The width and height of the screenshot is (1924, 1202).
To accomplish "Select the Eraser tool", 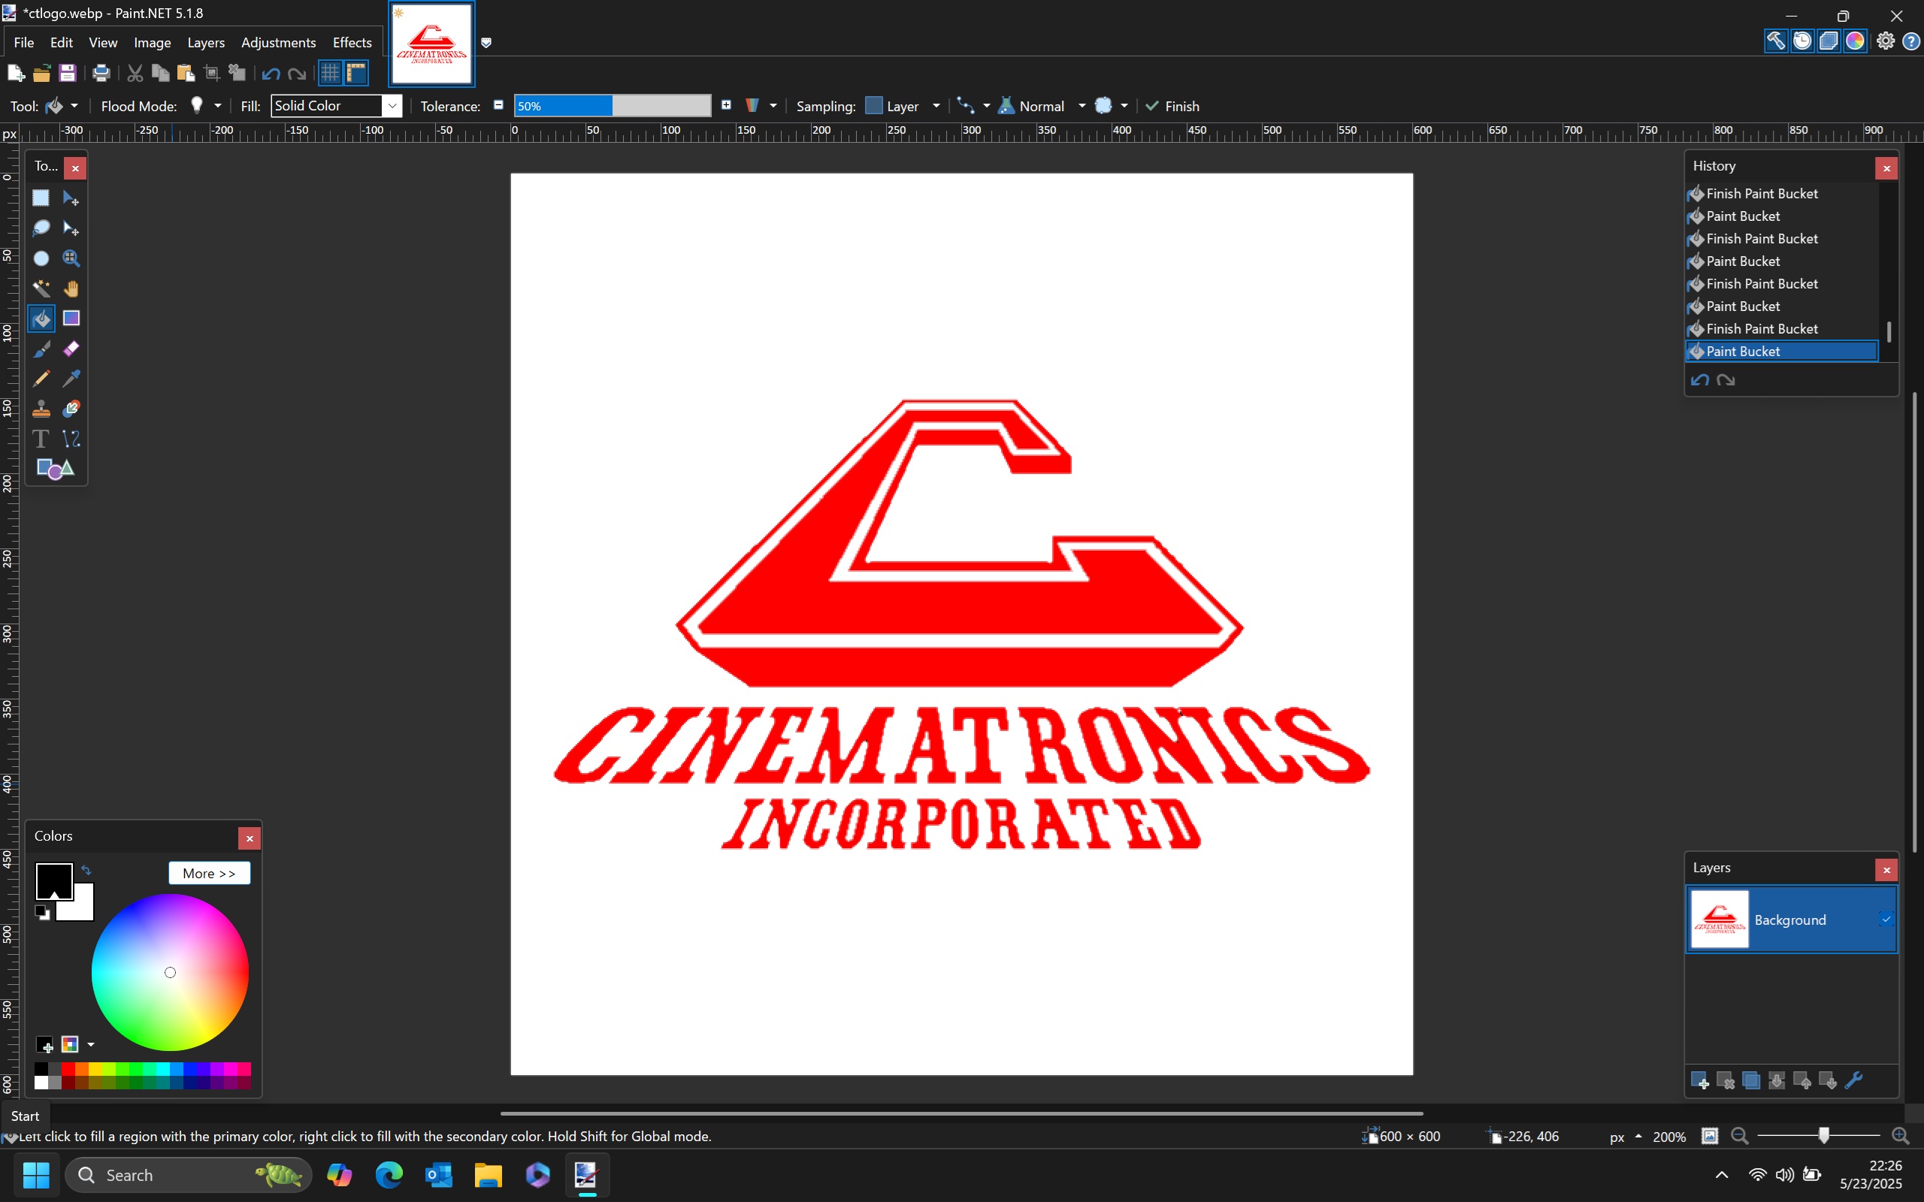I will click(71, 349).
